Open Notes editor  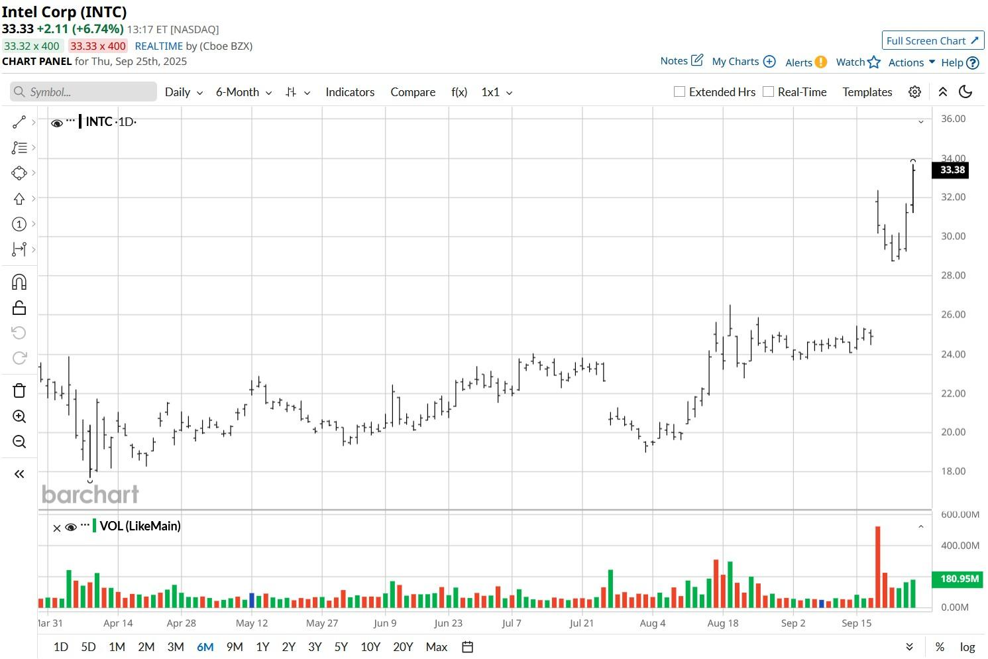point(681,60)
